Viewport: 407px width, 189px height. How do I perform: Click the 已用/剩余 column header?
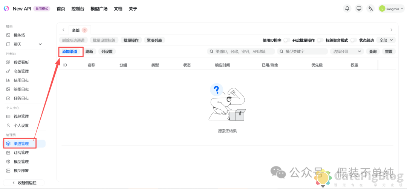270,65
